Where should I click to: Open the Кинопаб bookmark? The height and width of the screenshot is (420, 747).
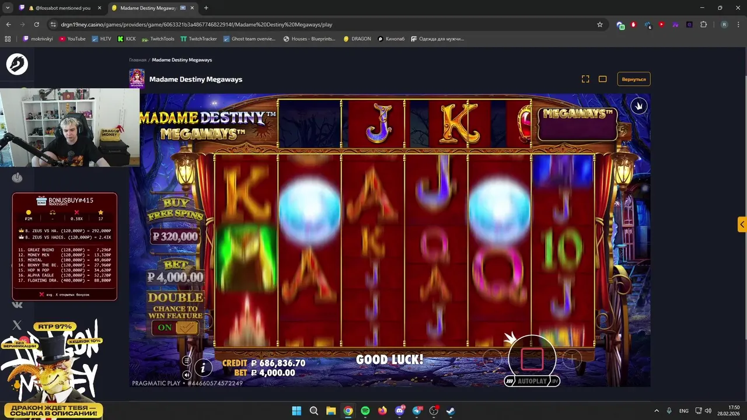391,38
